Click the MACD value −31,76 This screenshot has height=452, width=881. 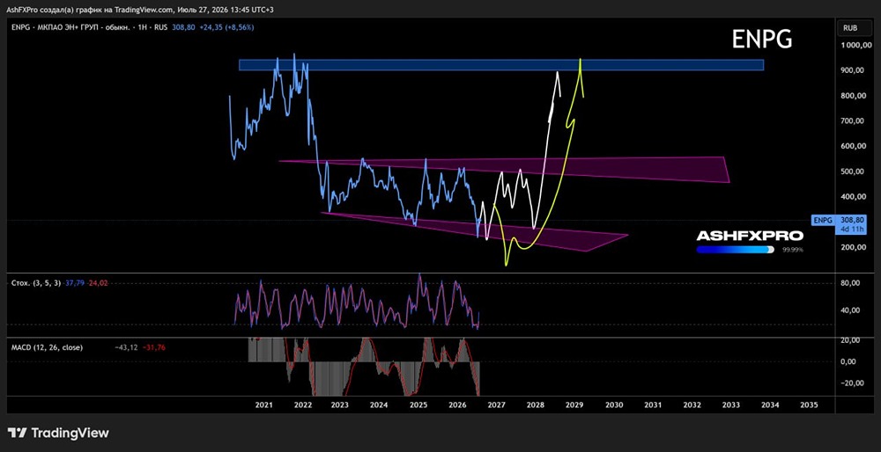coord(154,347)
